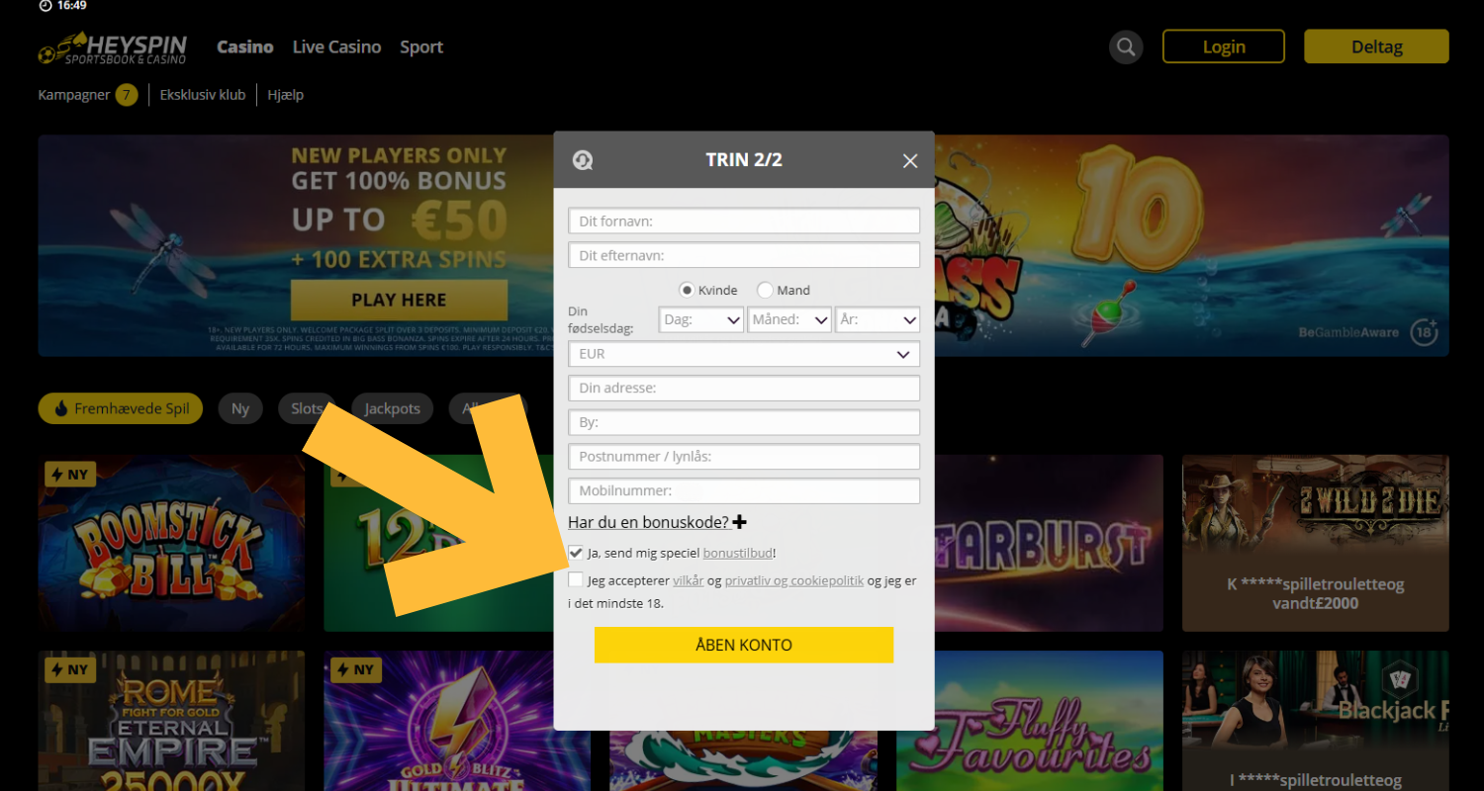
Task: Open the Boomstick Bill game thumbnail
Action: tap(171, 543)
